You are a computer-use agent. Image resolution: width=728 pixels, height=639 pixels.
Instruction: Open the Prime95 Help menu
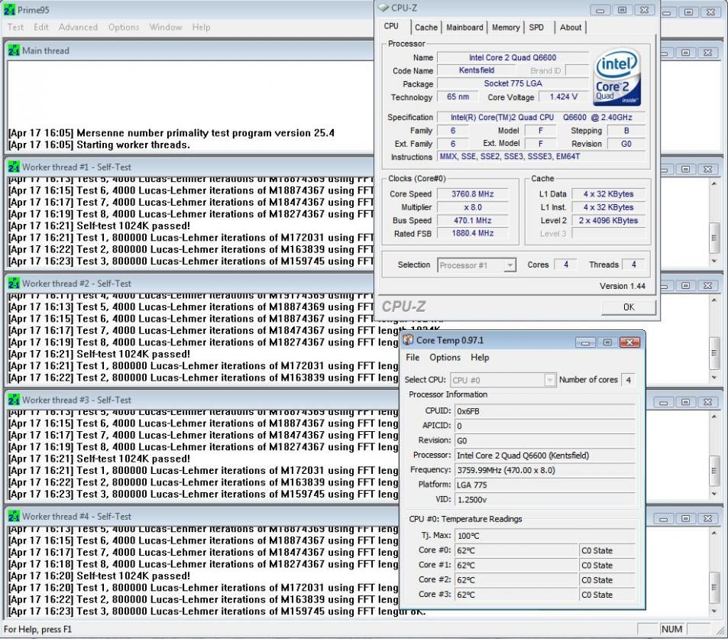click(x=201, y=27)
